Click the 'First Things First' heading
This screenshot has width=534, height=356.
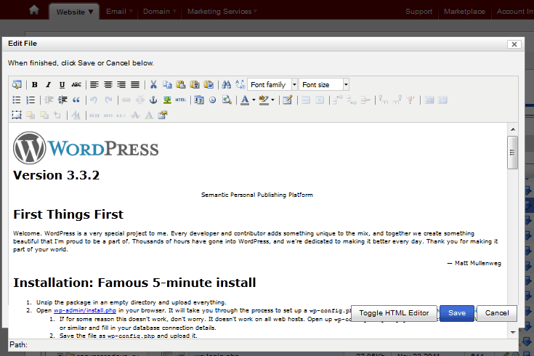pos(68,214)
